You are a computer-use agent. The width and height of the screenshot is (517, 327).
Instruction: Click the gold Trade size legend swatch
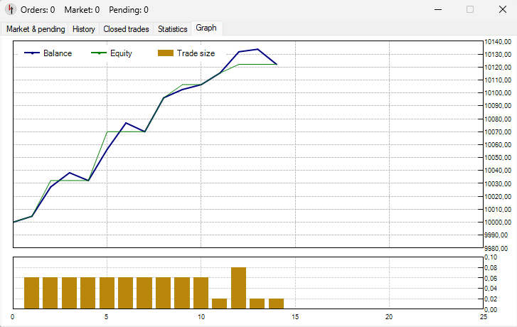pyautogui.click(x=165, y=53)
